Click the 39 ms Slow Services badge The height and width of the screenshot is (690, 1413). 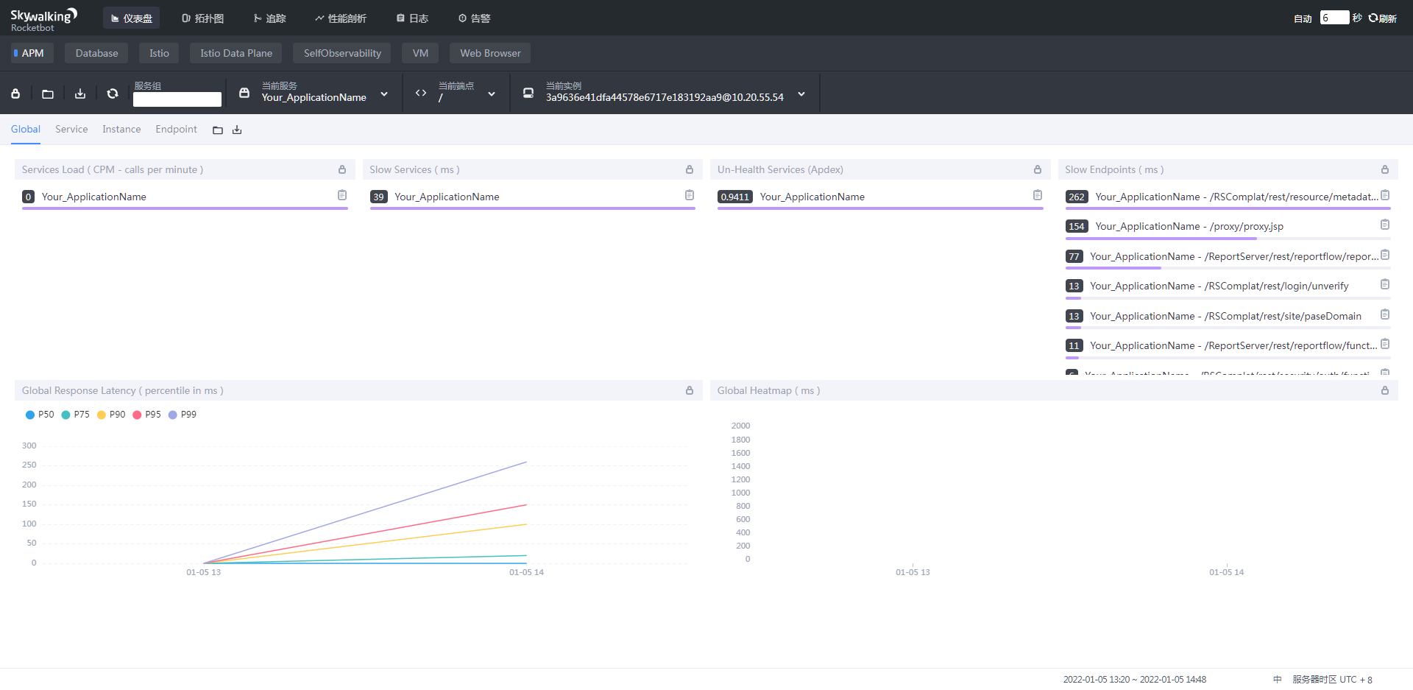pyautogui.click(x=379, y=197)
